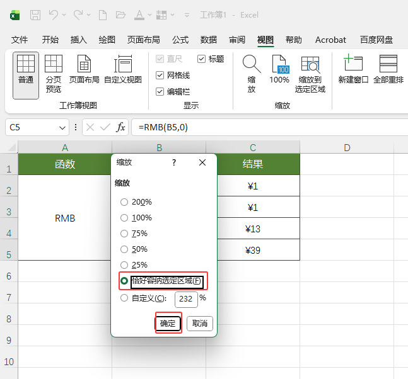The height and width of the screenshot is (379, 408).
Task: Open the 百度网盘 tab
Action: pos(376,40)
